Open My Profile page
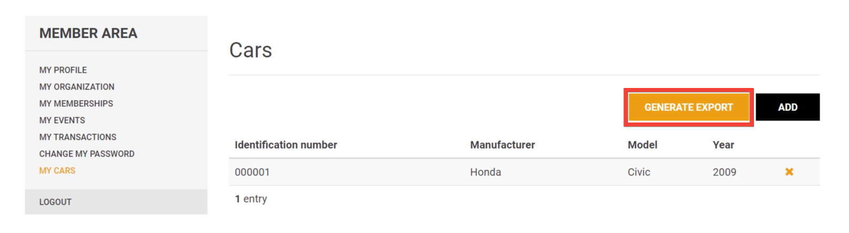 pos(63,70)
